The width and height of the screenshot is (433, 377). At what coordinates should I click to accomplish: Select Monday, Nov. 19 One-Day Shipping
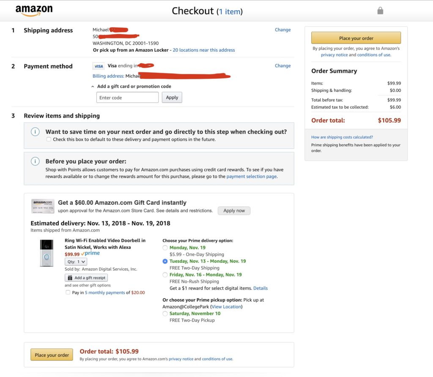tap(165, 248)
